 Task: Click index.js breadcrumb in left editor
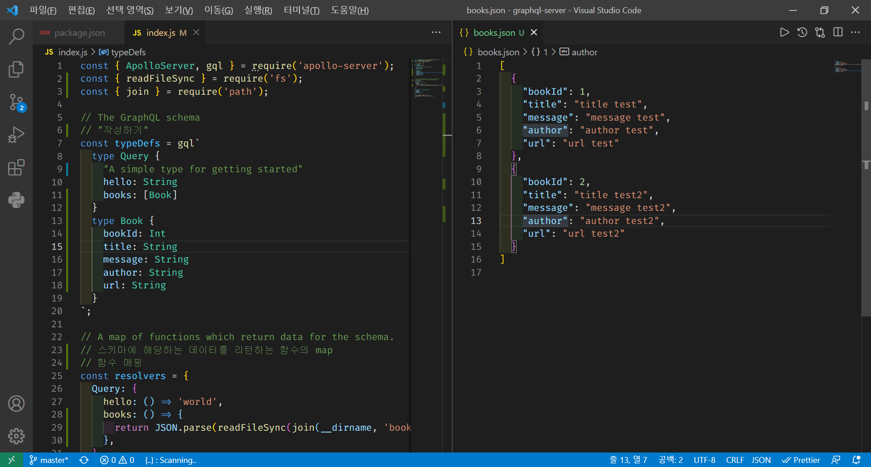[x=66, y=52]
